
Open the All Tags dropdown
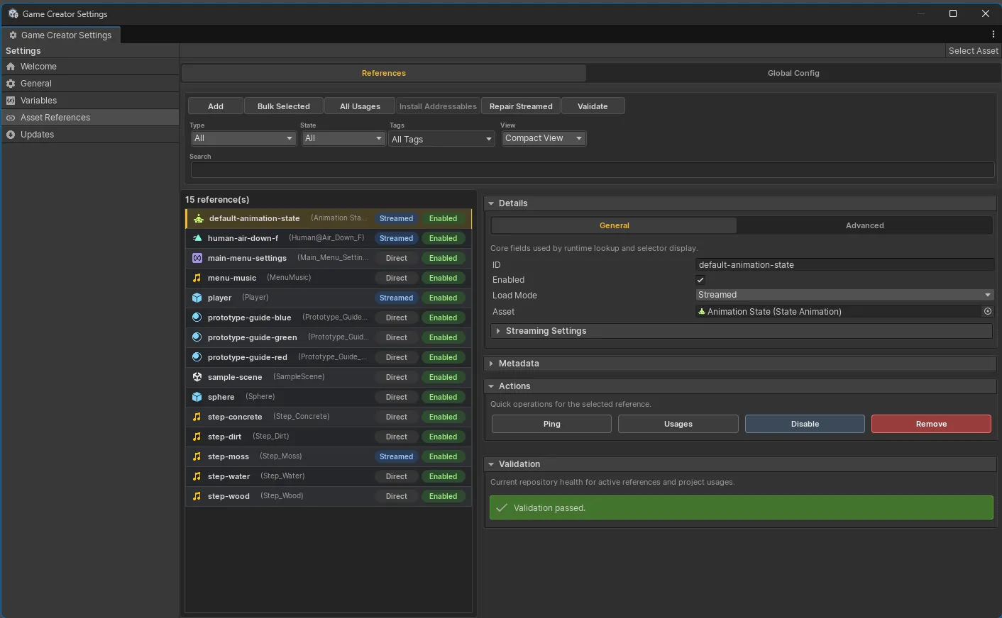pyautogui.click(x=441, y=139)
